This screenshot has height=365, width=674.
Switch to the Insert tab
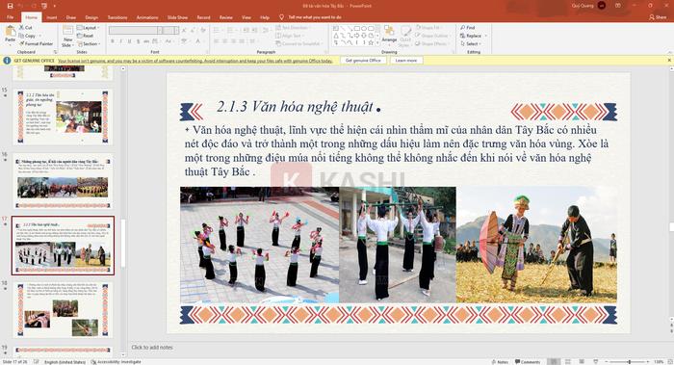tap(52, 17)
